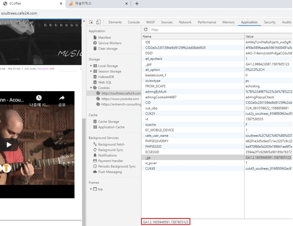Click the YouTube share arrow icon
Image resolution: width=293 pixels, height=226 pixels.
click(x=62, y=98)
